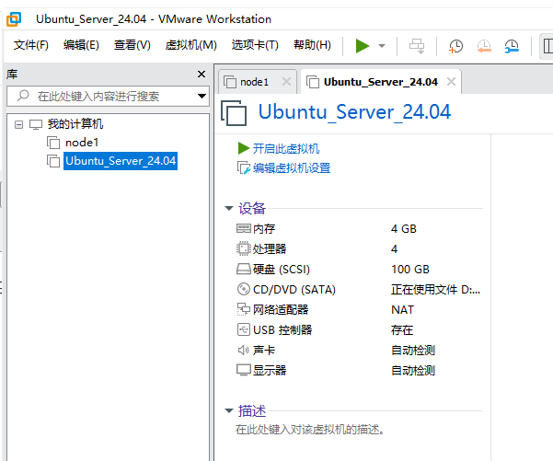Viewport: 553px width, 461px height.
Task: Click the send Ctrl+Alt+Del toolbar icon
Action: point(417,46)
